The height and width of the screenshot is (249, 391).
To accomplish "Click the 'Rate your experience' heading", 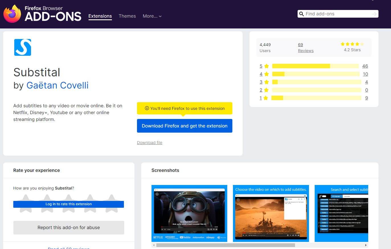I will [36, 170].
